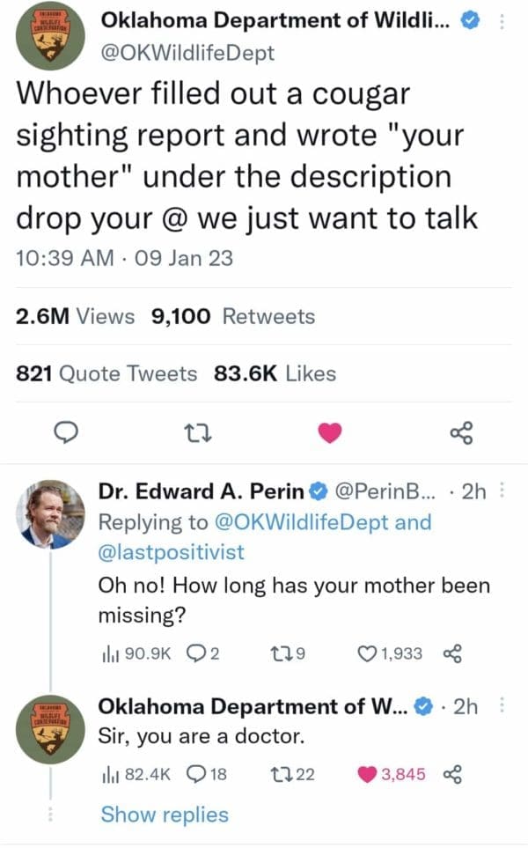Share the main cougar sighting tweet
The image size is (528, 848).
[461, 432]
